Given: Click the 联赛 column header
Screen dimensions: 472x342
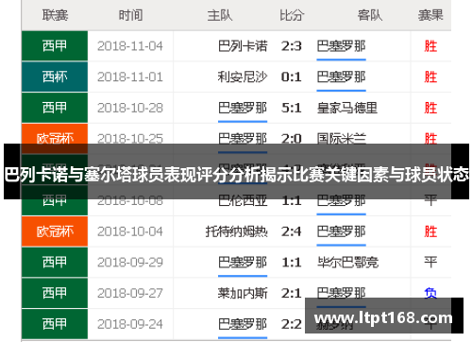Looking at the screenshot, I should pos(55,15).
